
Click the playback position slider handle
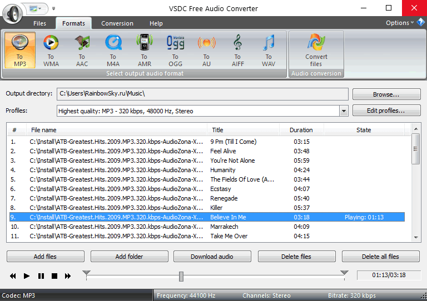click(x=181, y=276)
